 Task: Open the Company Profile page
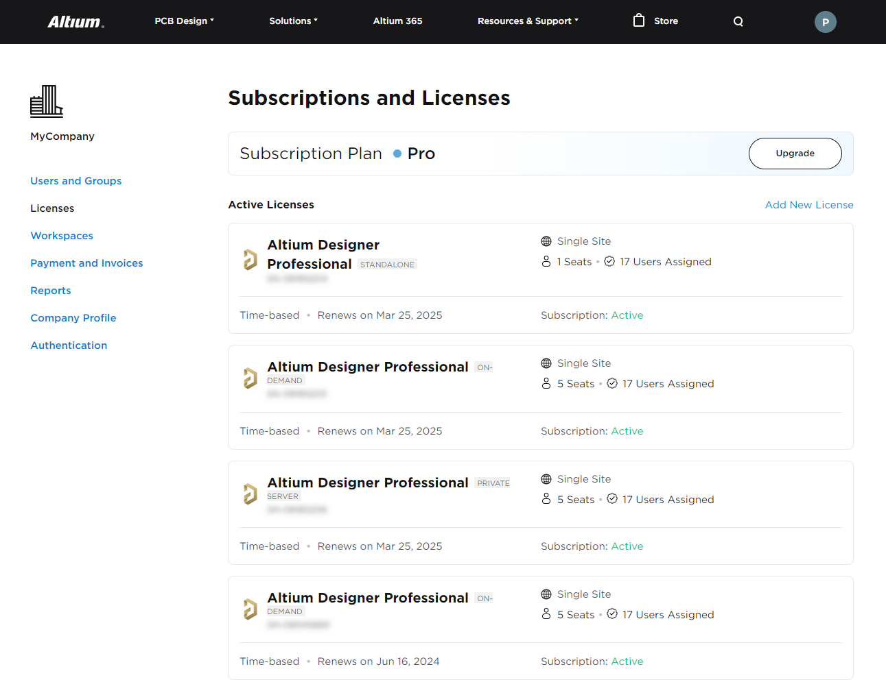73,318
